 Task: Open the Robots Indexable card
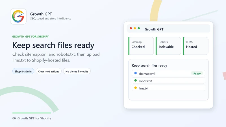tap(168, 46)
